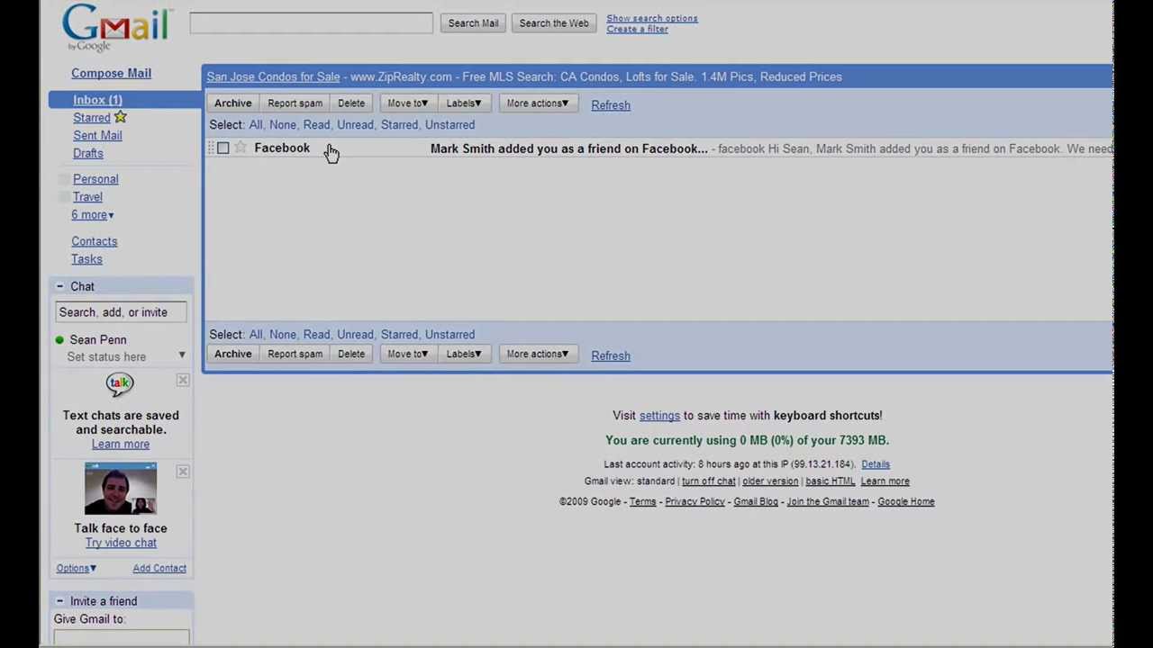The height and width of the screenshot is (648, 1153).
Task: Select All in top Select row
Action: click(x=256, y=125)
